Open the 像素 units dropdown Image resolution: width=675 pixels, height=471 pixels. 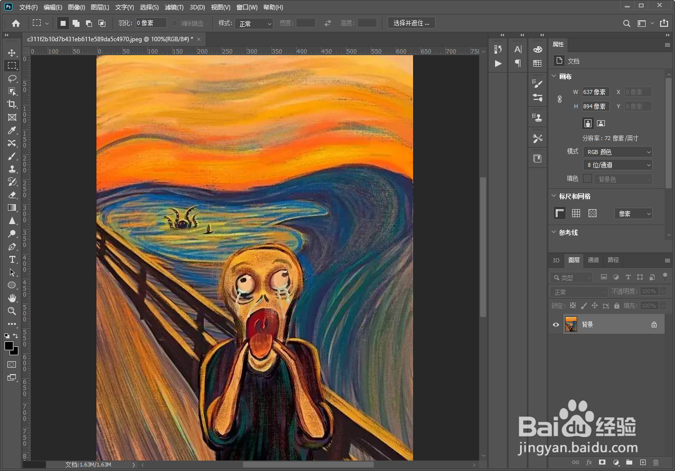(x=633, y=214)
